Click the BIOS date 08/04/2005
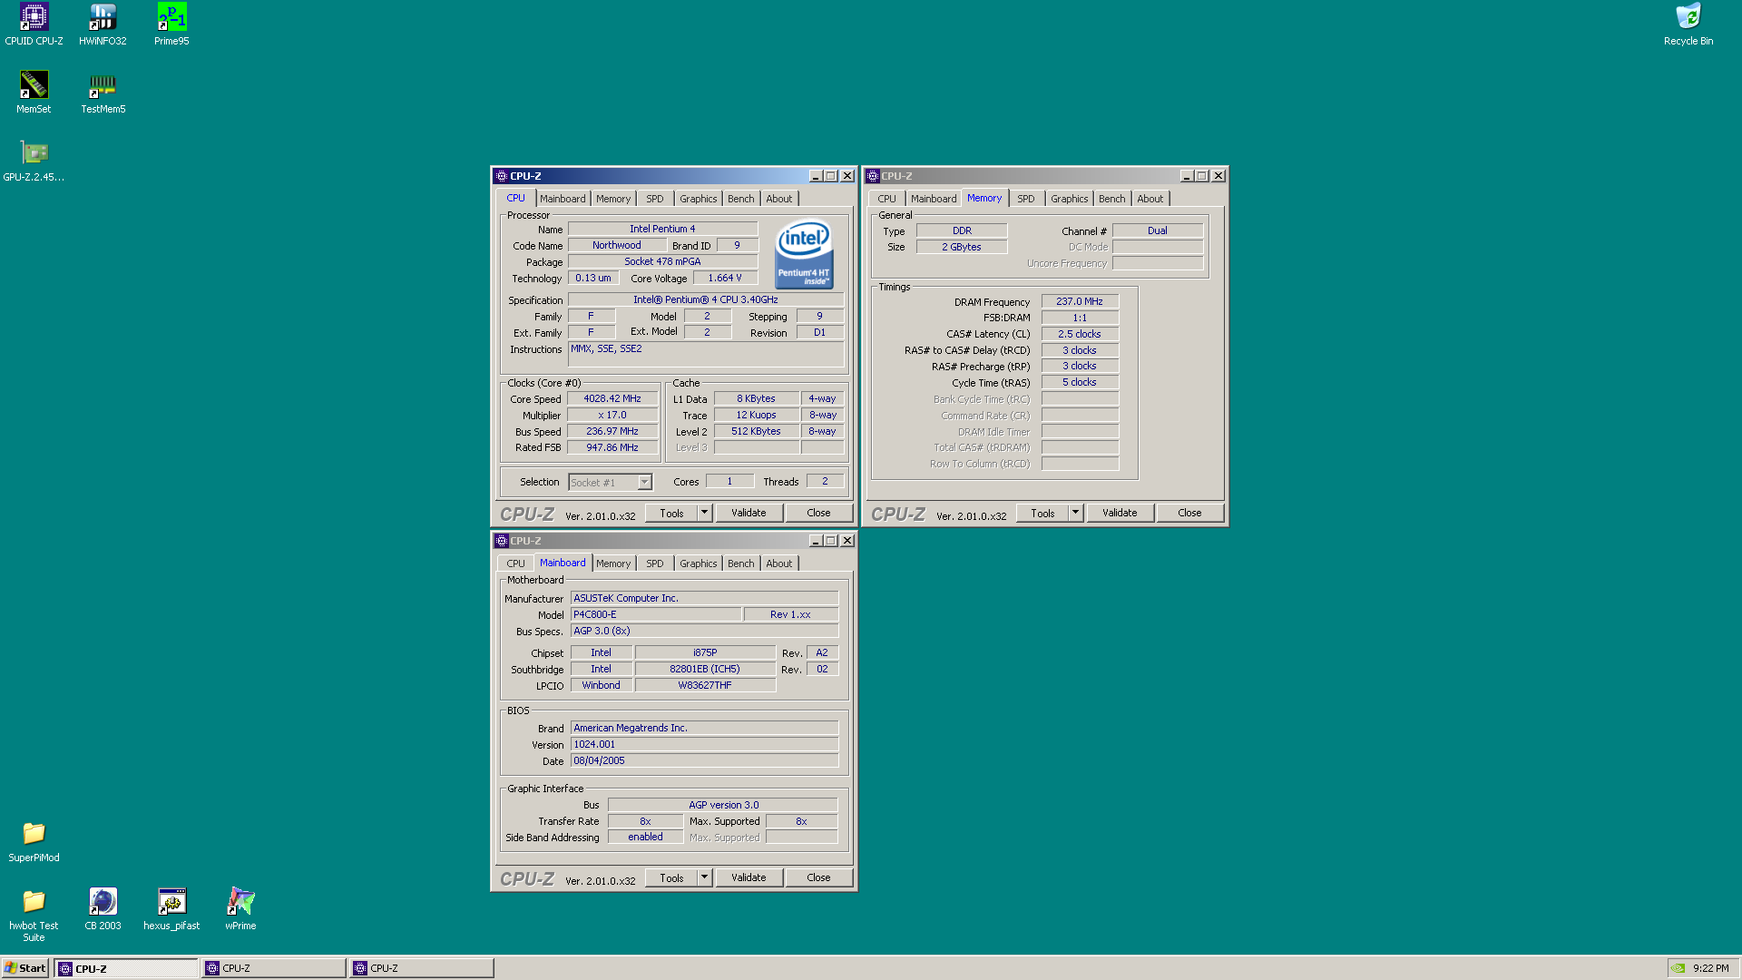 [x=704, y=760]
